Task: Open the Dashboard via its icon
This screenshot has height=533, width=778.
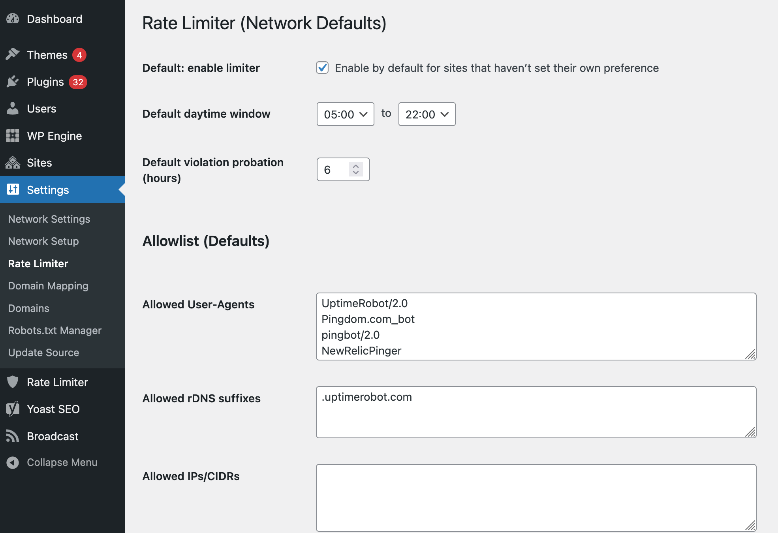Action: [x=13, y=19]
